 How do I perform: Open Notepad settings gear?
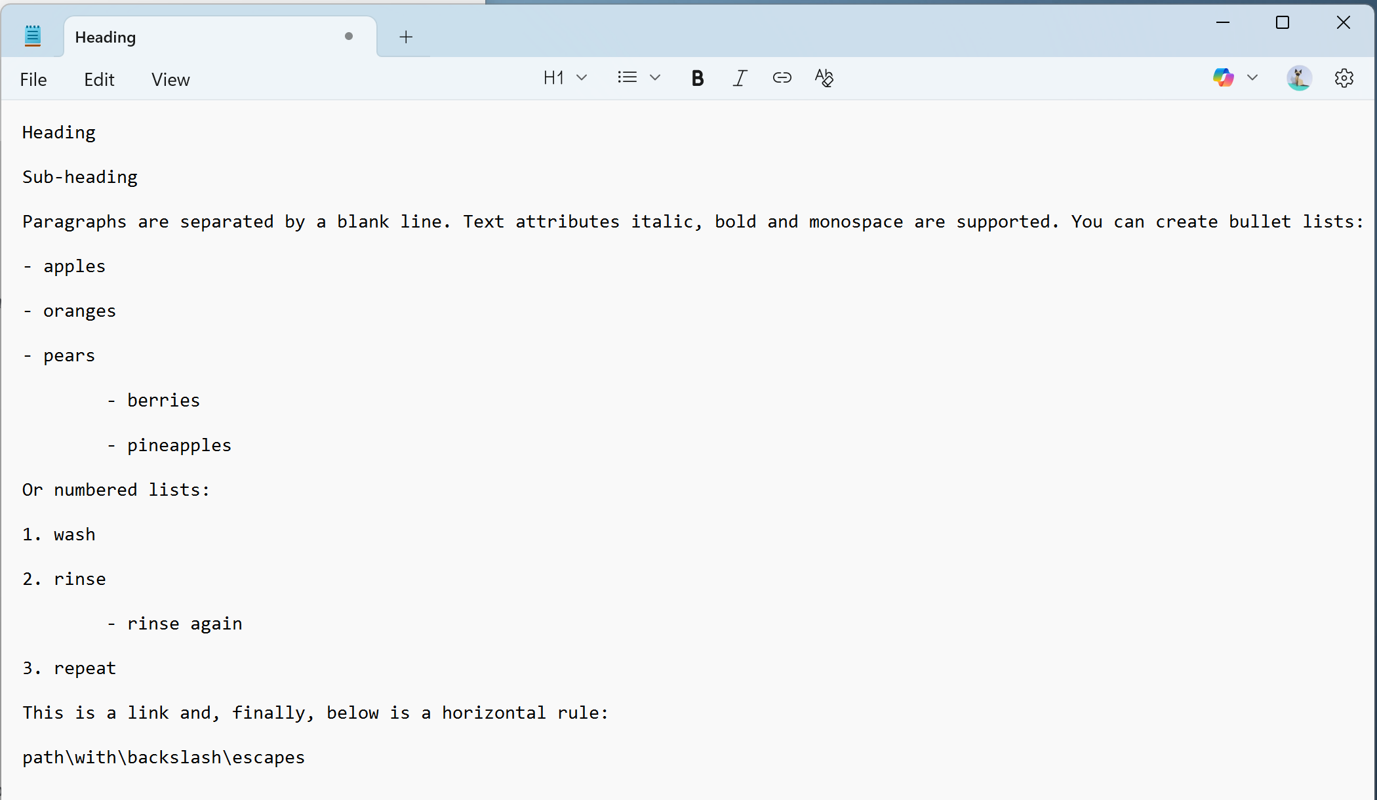[x=1344, y=79]
